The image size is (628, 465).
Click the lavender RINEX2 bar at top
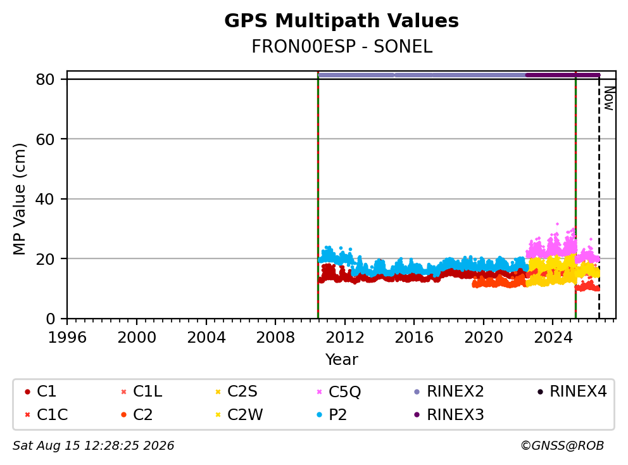(x=422, y=75)
